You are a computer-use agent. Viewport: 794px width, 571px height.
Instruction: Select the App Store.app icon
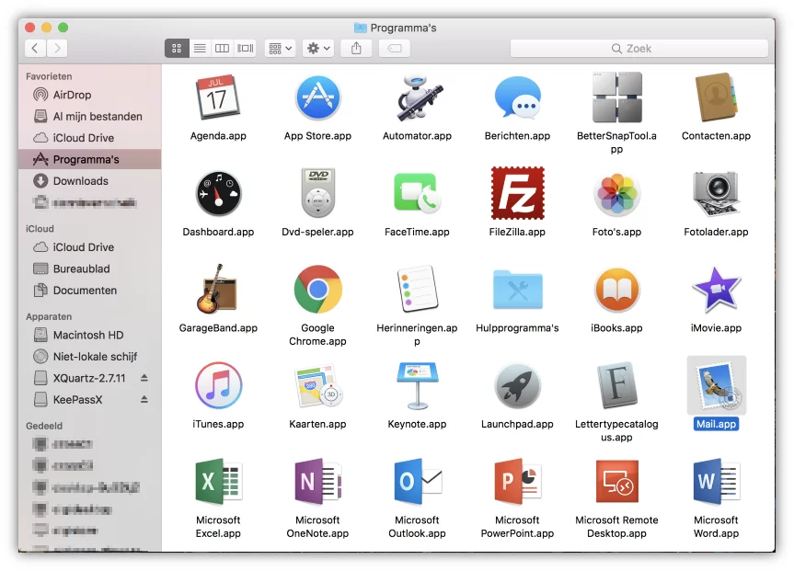point(317,97)
